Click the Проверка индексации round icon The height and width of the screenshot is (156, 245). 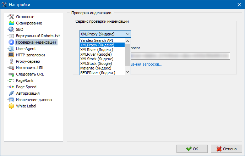pyautogui.click(x=11, y=42)
